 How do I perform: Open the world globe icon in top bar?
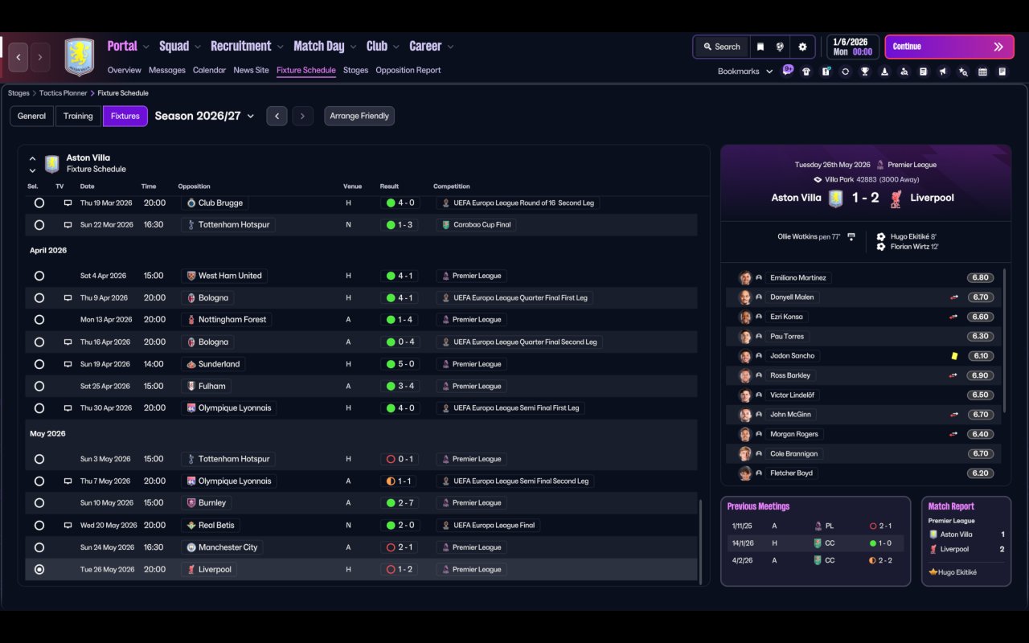click(x=780, y=47)
